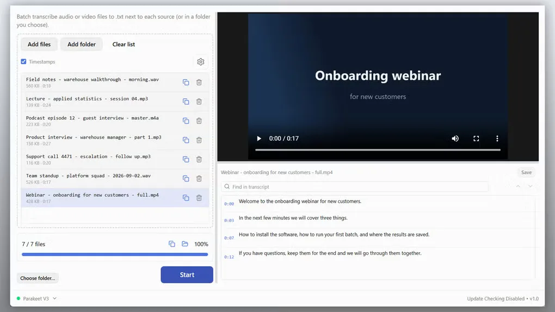The height and width of the screenshot is (312, 555).
Task: Delete Support call 4471 escalation file
Action: point(199,160)
